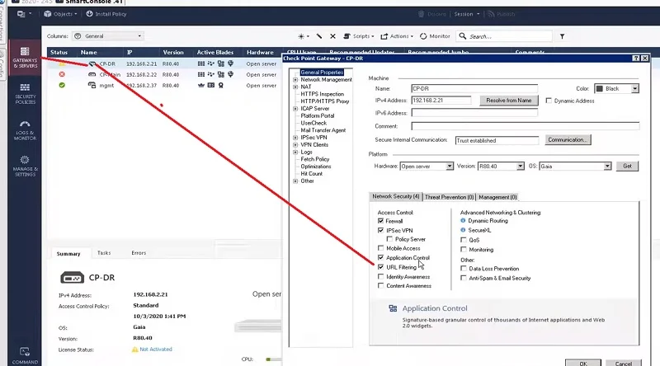Select the mgmt server row
The image size is (660, 366).
tap(163, 85)
